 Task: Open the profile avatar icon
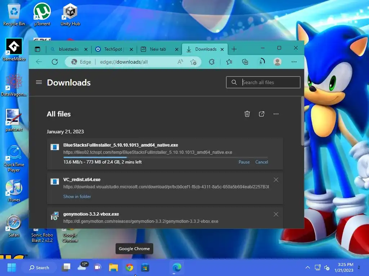[277, 62]
